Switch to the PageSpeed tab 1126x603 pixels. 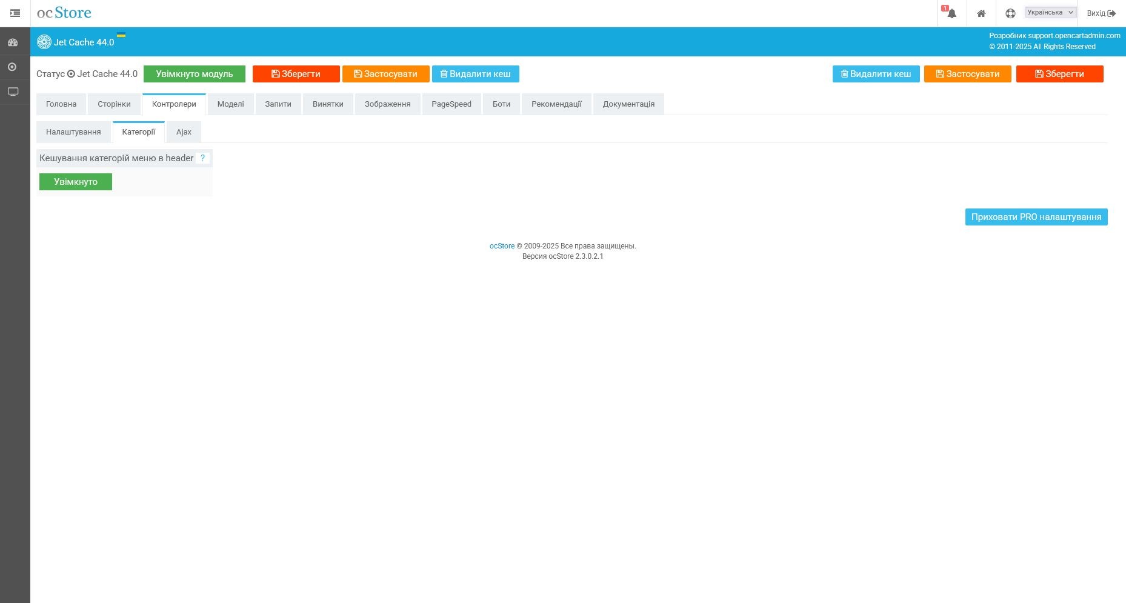tap(451, 104)
